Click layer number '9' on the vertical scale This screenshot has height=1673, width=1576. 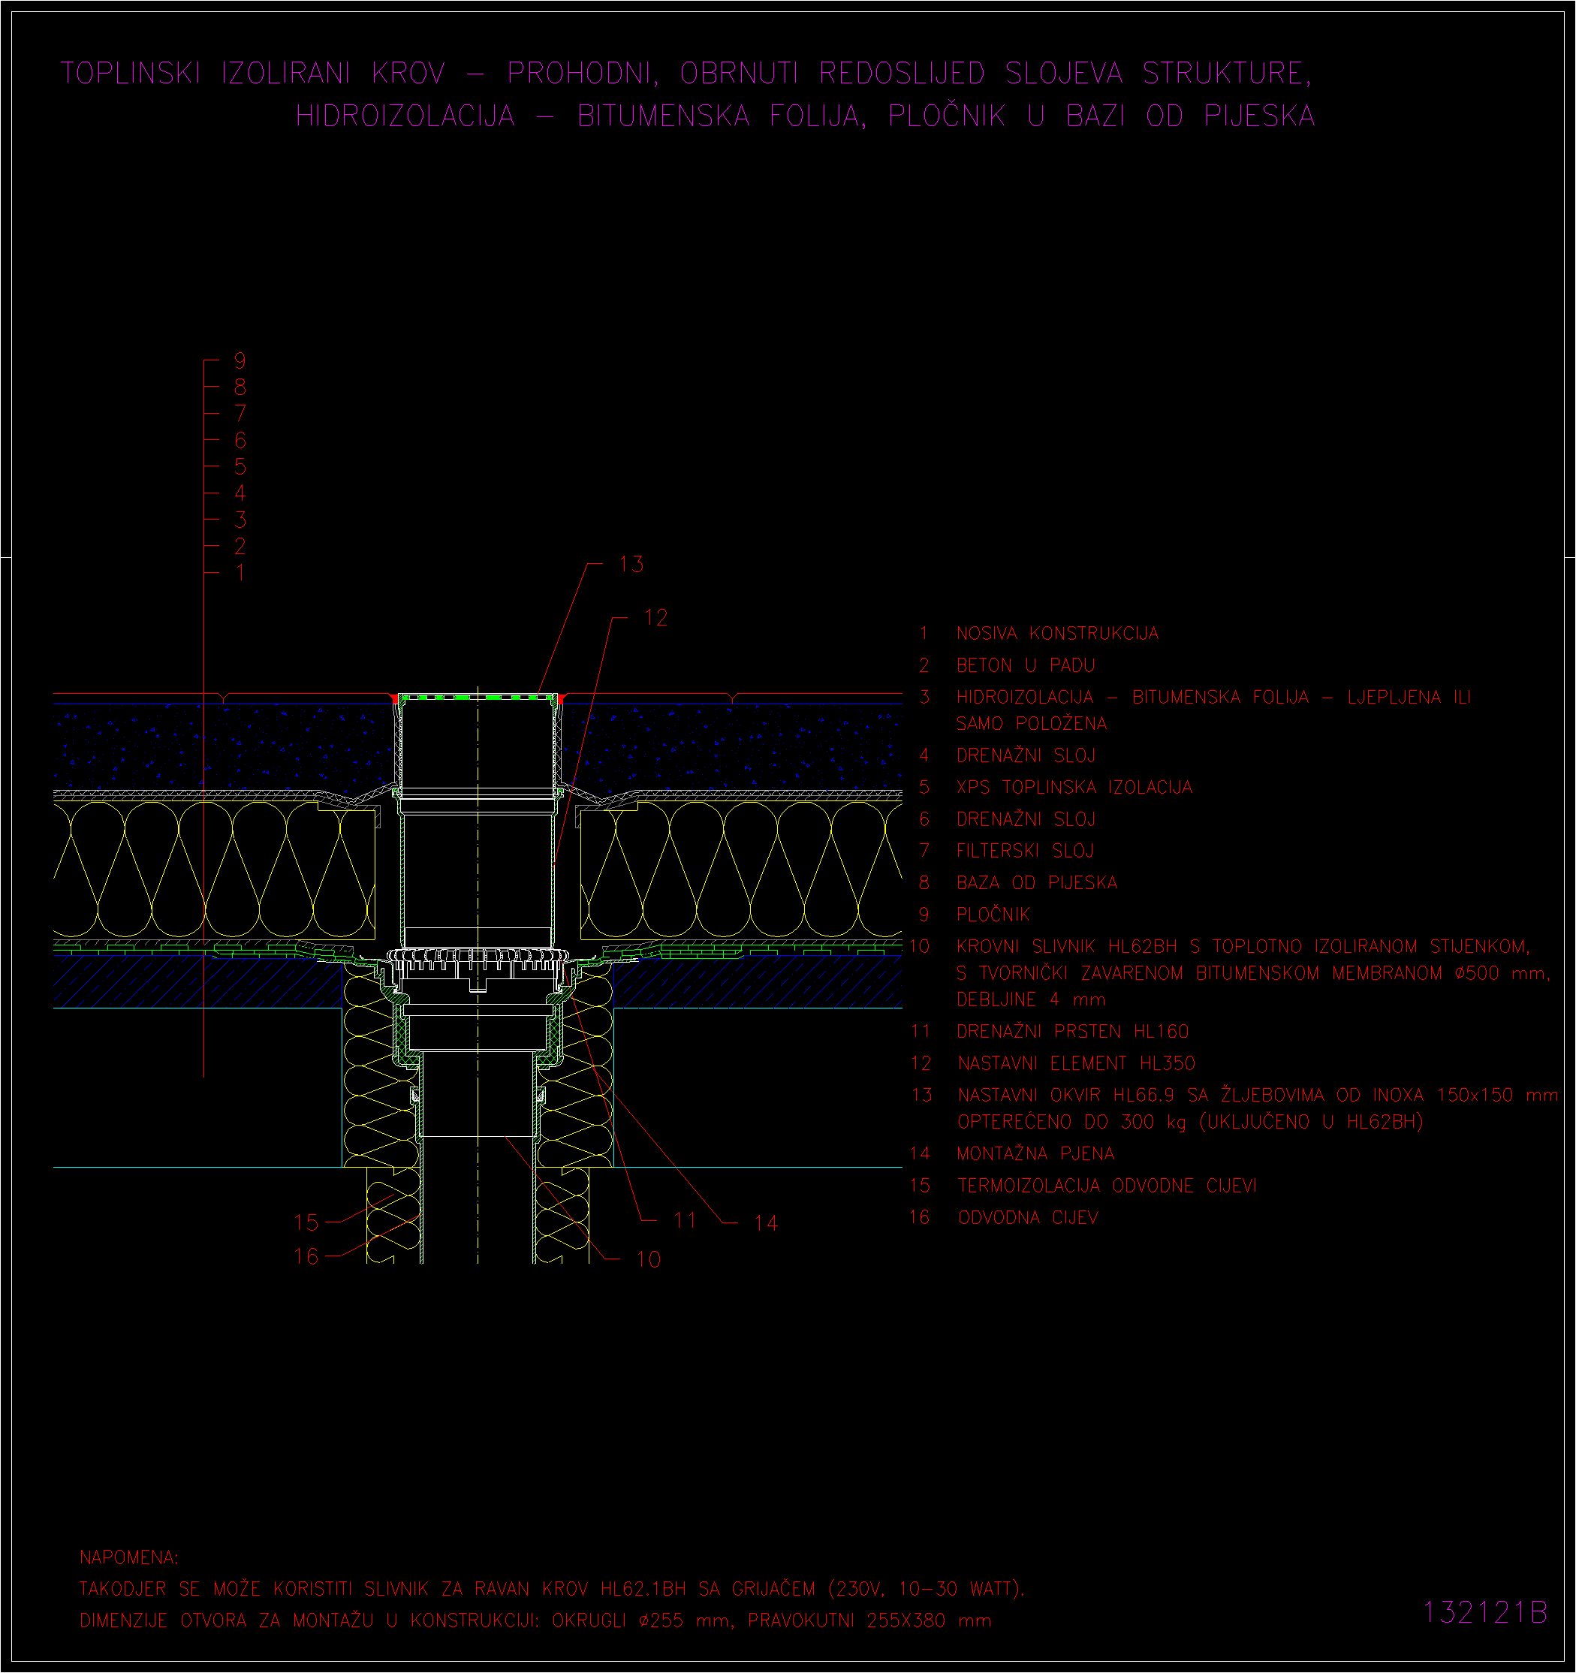tap(240, 361)
